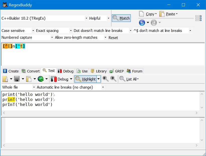Maximize the RegexBuddy window
Image resolution: width=206 pixels, height=156 pixels.
(x=183, y=5)
